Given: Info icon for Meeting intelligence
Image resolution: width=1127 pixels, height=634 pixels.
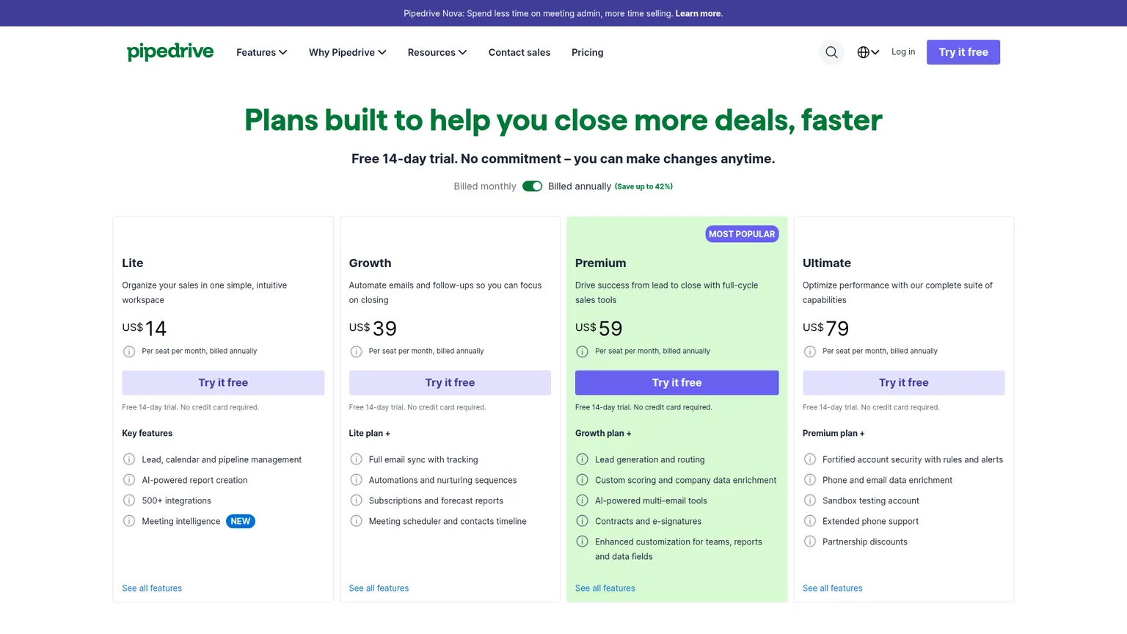Looking at the screenshot, I should 129,521.
